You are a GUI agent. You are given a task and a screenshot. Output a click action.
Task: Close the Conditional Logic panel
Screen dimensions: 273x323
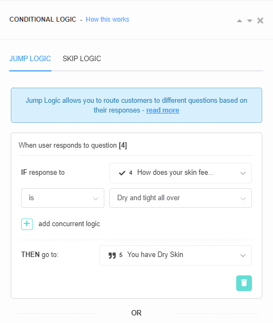pyautogui.click(x=260, y=21)
